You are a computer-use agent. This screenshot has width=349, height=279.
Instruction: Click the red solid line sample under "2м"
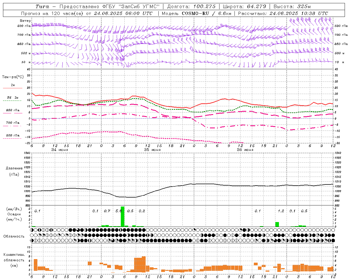(13, 88)
